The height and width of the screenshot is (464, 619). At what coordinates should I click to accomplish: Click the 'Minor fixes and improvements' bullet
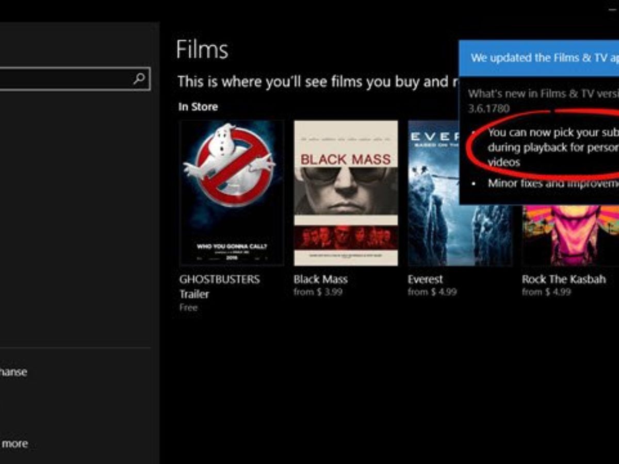pos(553,183)
